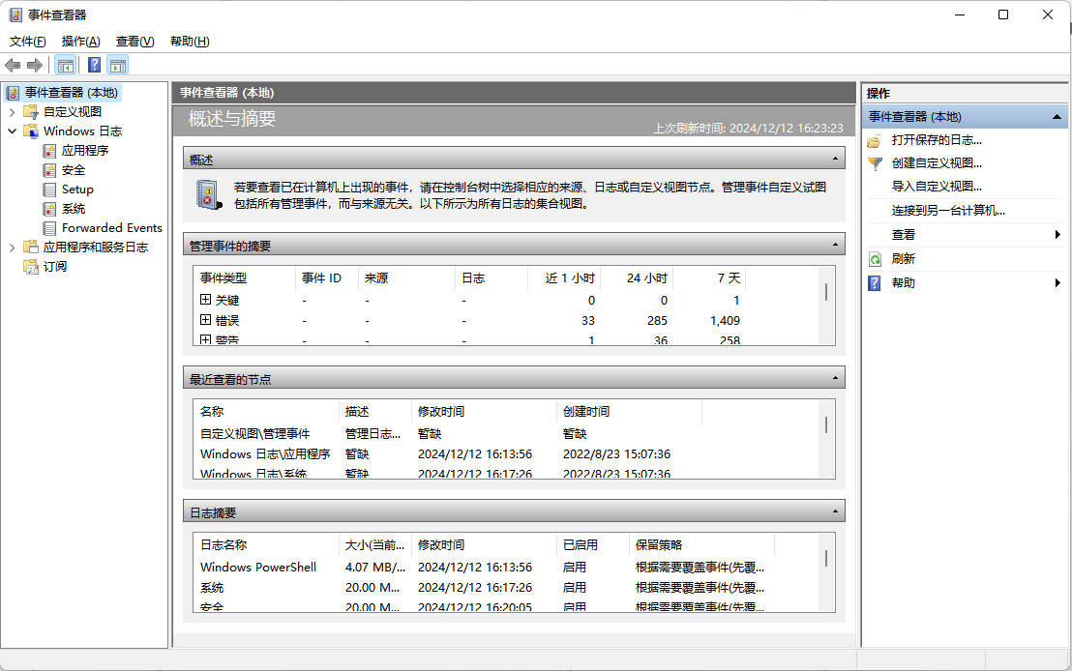Click the 应用程序 log icon in tree
1072x671 pixels.
coord(49,150)
